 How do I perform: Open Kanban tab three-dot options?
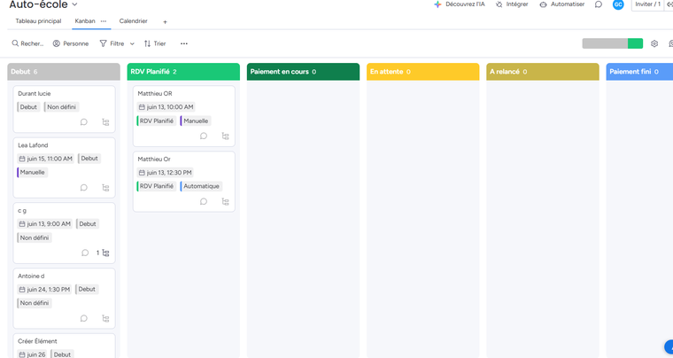[x=104, y=21]
